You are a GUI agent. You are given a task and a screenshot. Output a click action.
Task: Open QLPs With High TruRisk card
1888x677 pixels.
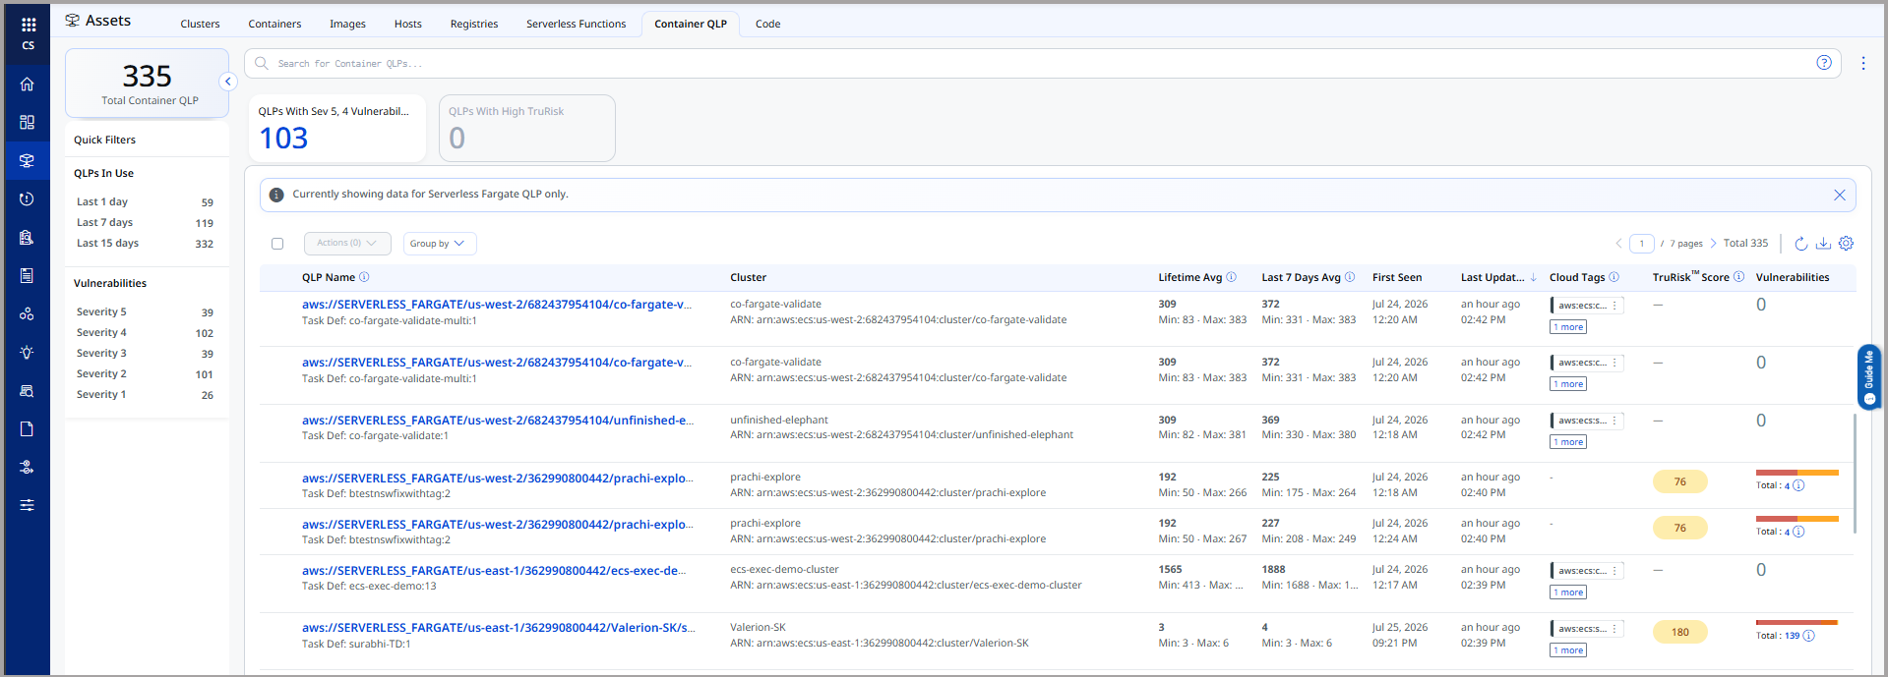click(527, 128)
